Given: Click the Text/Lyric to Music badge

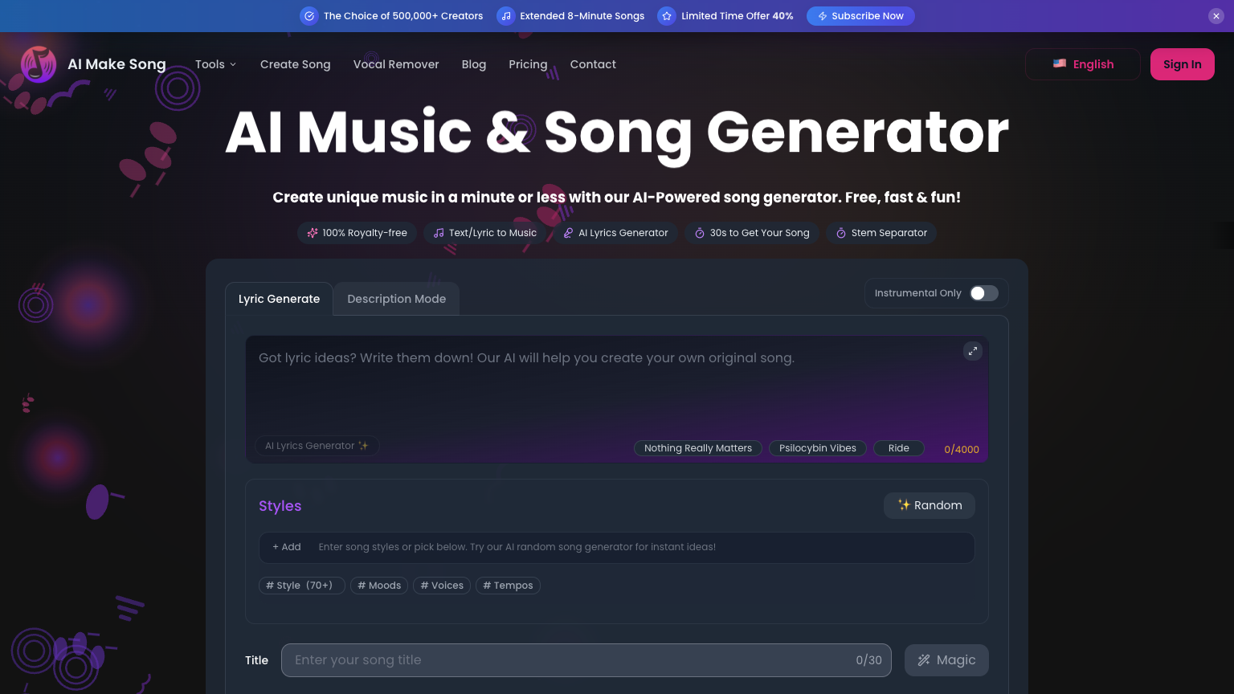Looking at the screenshot, I should (484, 233).
